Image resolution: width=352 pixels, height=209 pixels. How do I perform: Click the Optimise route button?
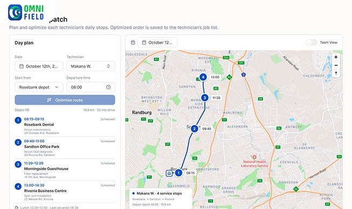[65, 100]
